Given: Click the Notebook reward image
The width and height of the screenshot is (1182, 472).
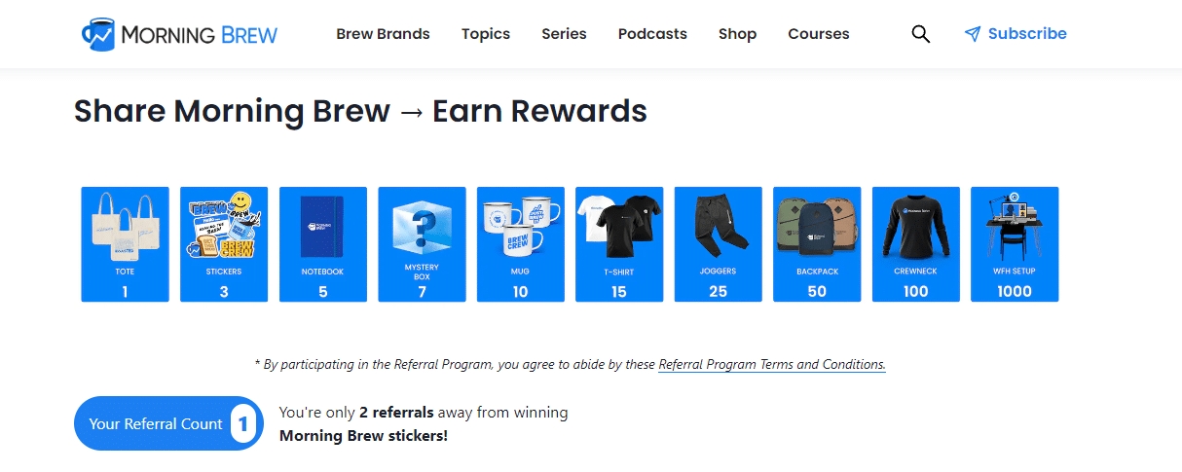Looking at the screenshot, I should (323, 227).
